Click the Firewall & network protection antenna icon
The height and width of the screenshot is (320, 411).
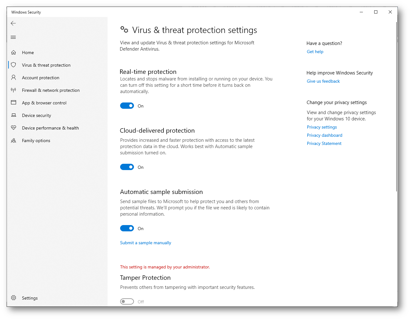click(14, 90)
